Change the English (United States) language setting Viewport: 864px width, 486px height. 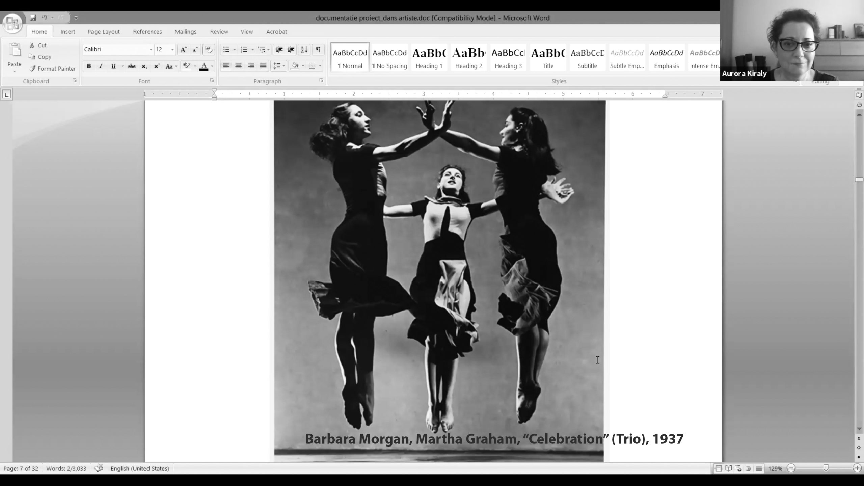point(140,468)
